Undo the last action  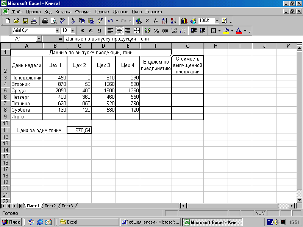111,21
